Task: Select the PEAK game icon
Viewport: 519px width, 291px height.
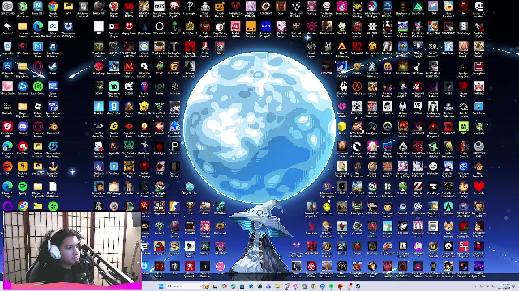Action: 433,9
